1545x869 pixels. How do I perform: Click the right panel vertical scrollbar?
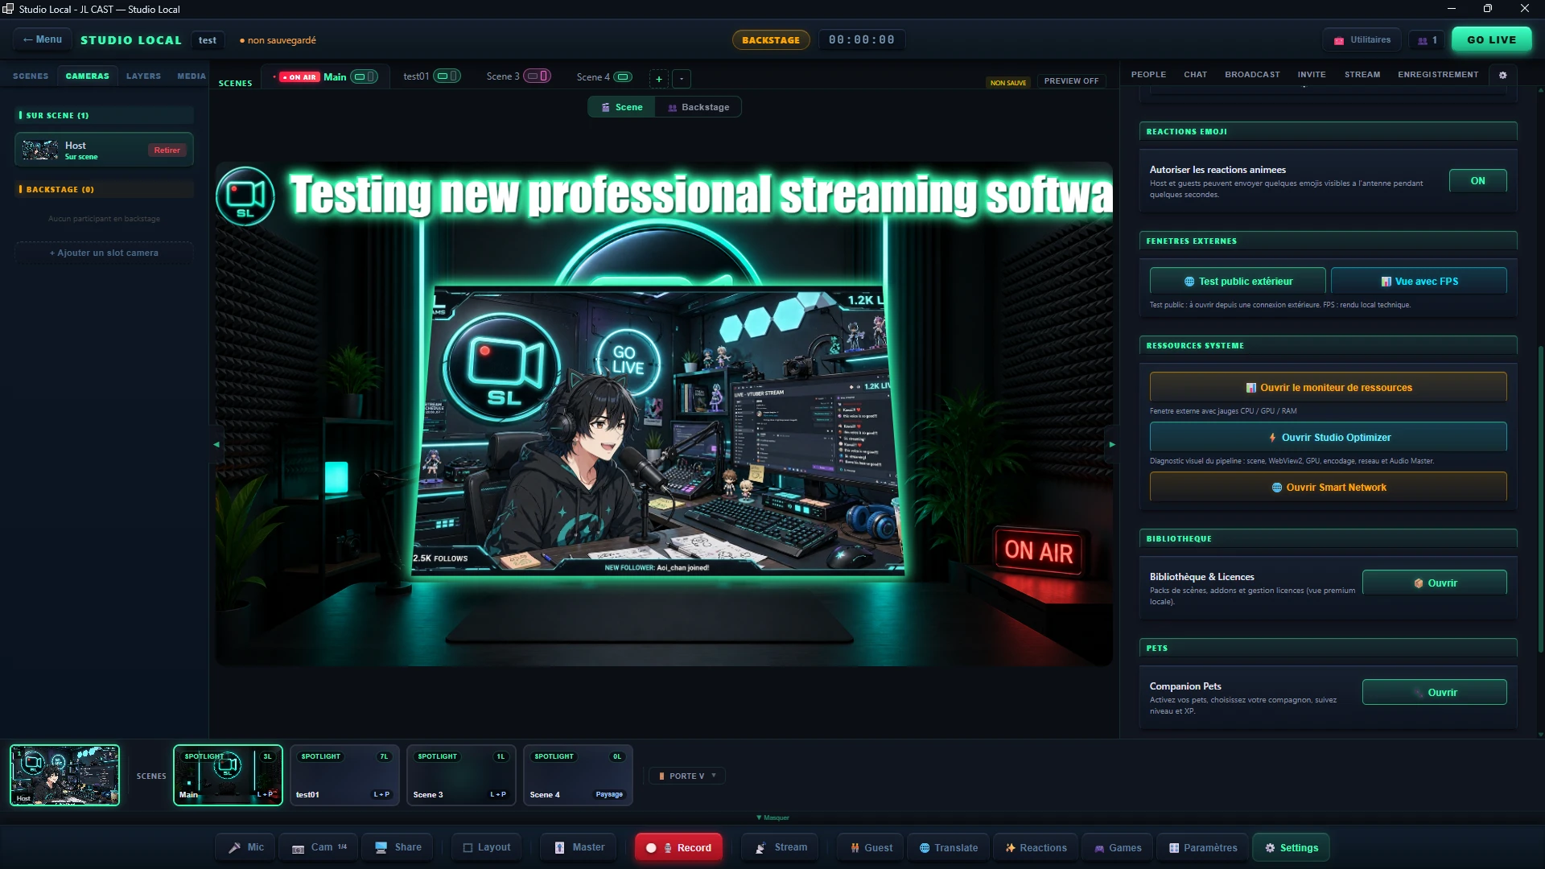tap(1540, 499)
